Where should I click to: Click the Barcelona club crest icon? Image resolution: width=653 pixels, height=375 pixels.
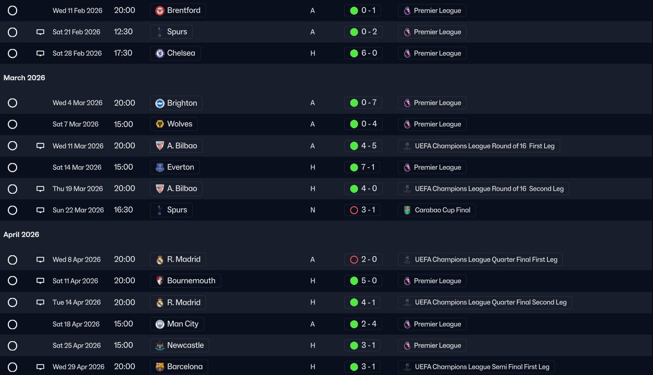160,367
